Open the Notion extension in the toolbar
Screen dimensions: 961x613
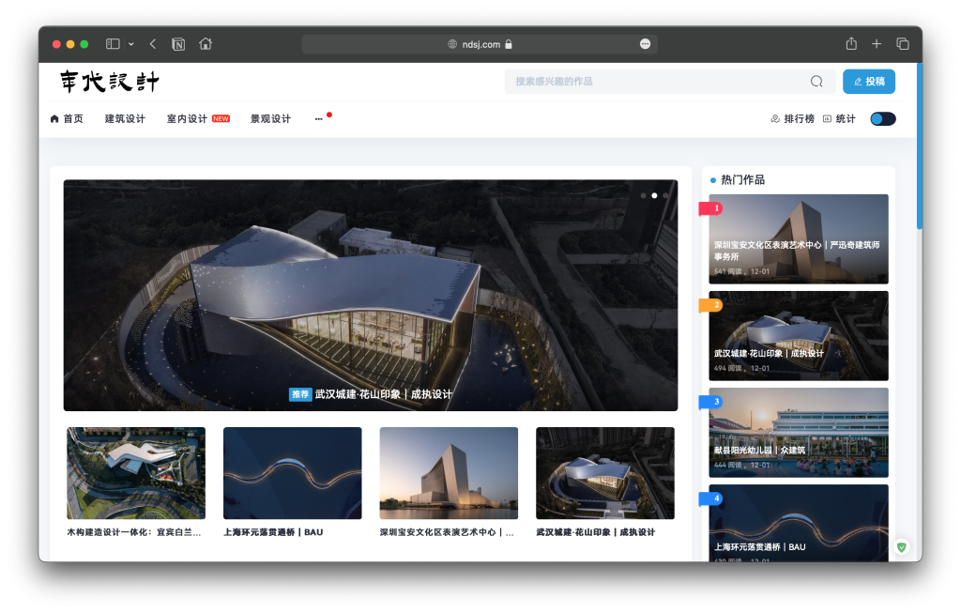(178, 44)
